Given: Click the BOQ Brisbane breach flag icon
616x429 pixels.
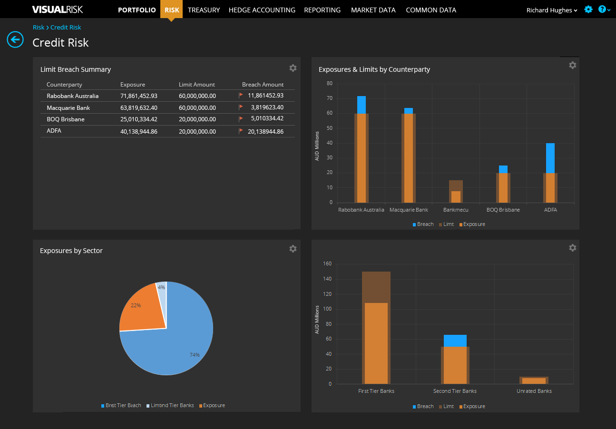Looking at the screenshot, I should 241,118.
